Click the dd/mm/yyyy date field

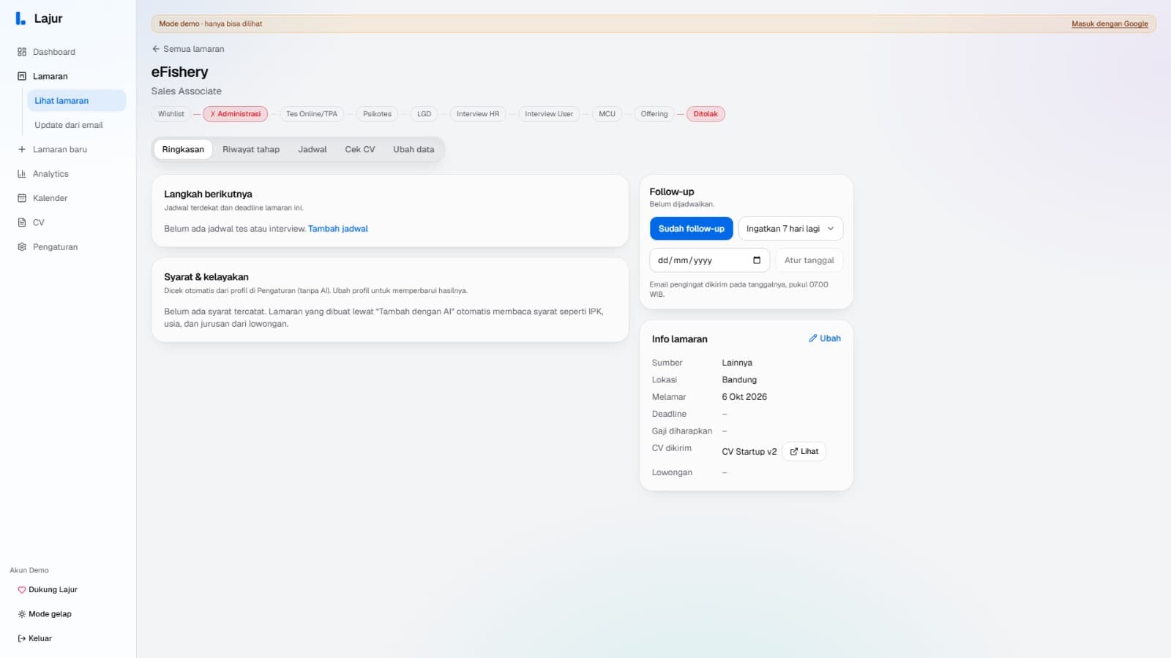coord(709,260)
